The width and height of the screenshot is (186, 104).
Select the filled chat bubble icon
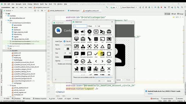point(83,54)
